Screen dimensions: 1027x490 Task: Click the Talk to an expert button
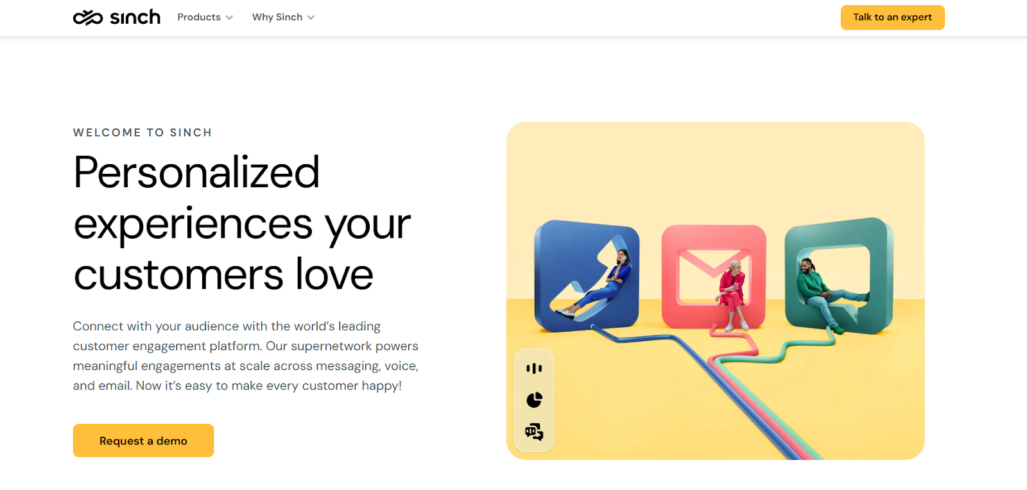tap(892, 17)
